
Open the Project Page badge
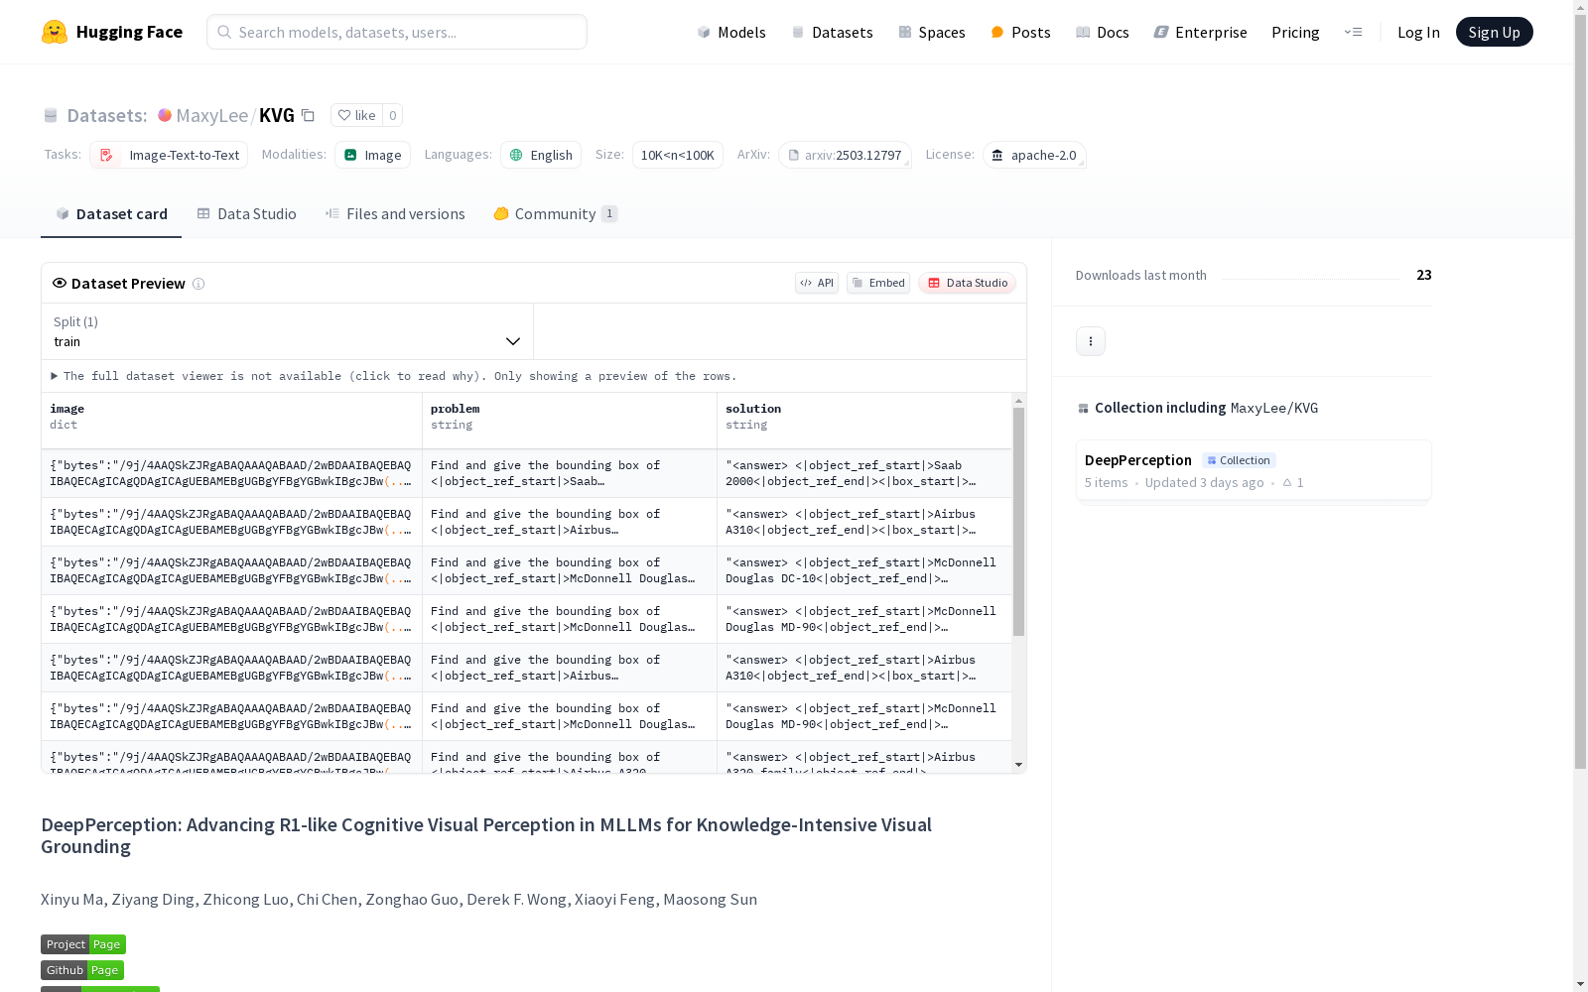coord(83,944)
